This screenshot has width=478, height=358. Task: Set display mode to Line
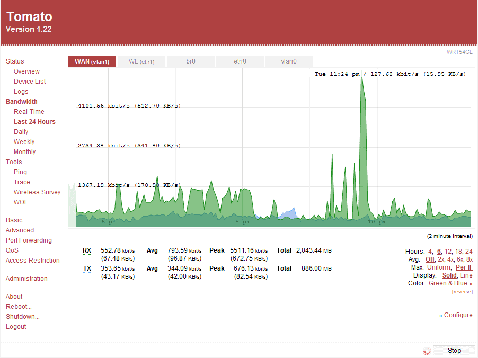[x=466, y=275]
